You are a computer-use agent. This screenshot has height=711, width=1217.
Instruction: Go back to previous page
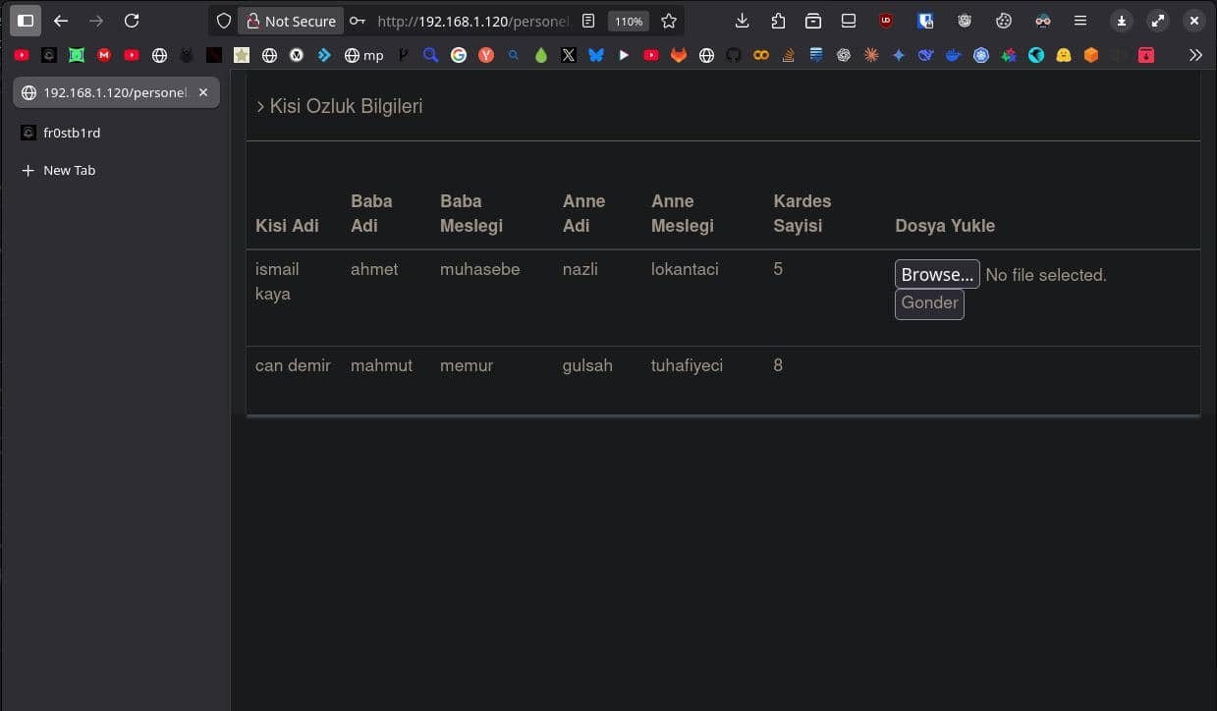[61, 21]
